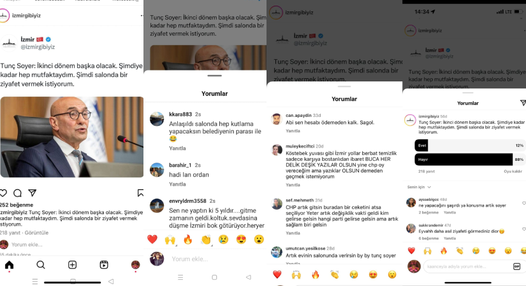Open the search magnifier tab
526x286 pixels.
coord(41,265)
